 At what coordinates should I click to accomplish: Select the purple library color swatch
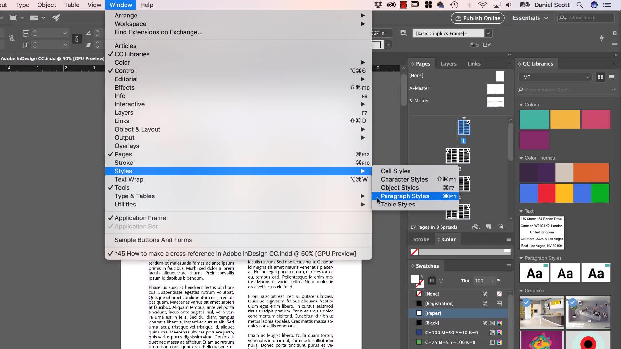click(534, 140)
